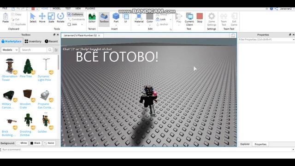
Task: Expand the Properties filter dropdown arrow
Action: coord(294,40)
